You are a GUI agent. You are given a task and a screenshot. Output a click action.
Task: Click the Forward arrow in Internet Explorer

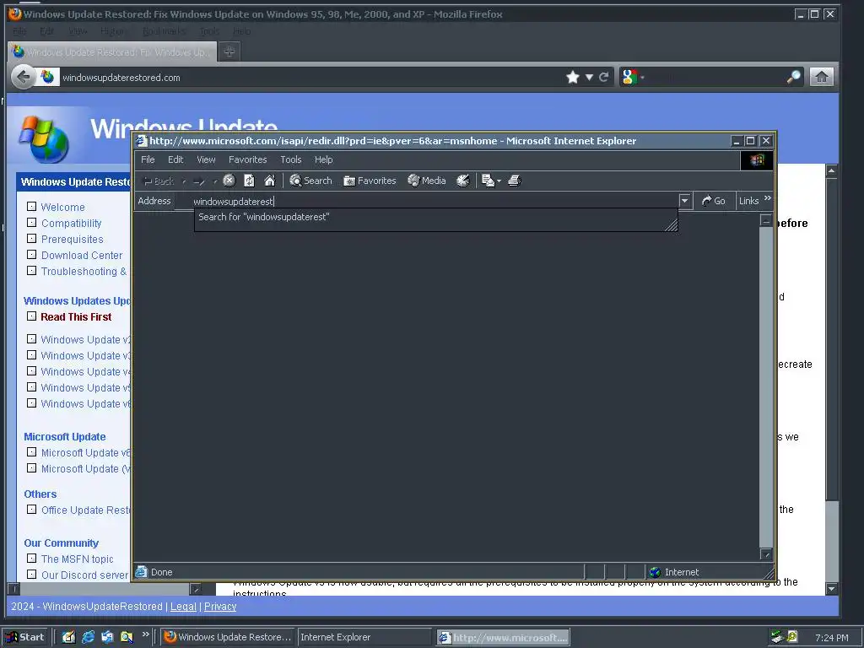[199, 181]
